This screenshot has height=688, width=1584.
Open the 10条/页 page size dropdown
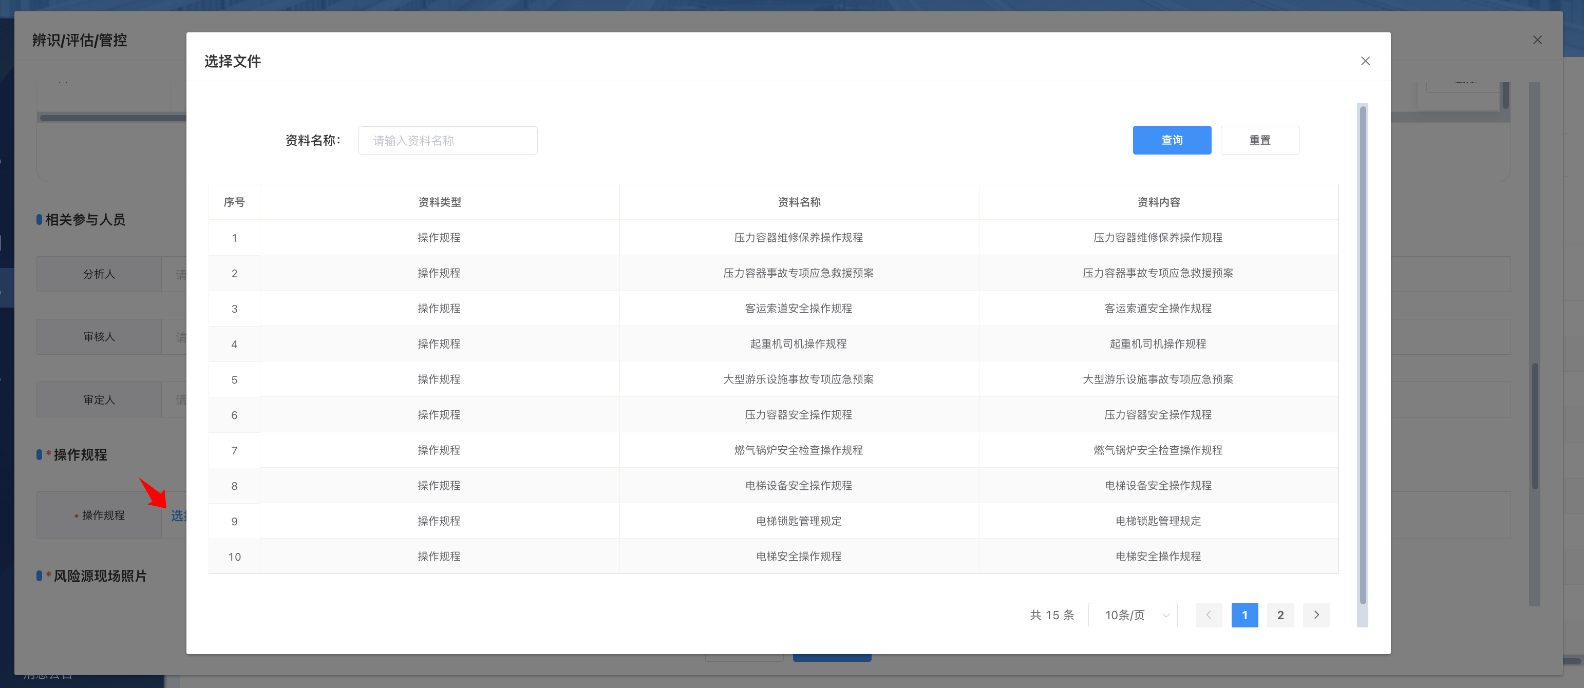1133,615
